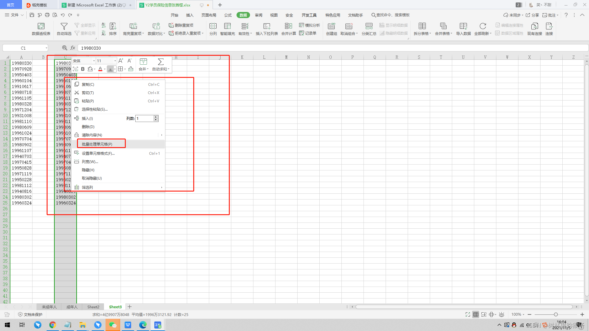Open the 合并计算 consolidate tool

tap(288, 29)
